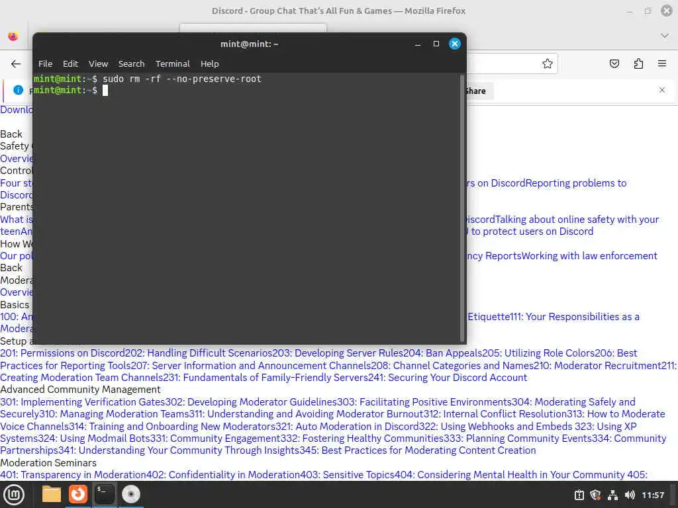Image resolution: width=678 pixels, height=508 pixels.
Task: Open link Reporting problems to Discord
Action: coord(576,183)
